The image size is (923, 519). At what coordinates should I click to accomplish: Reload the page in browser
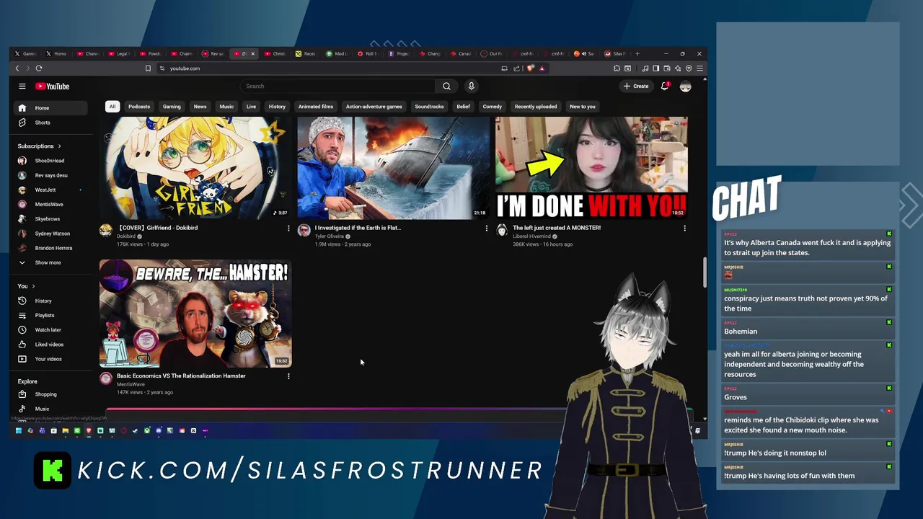point(38,68)
